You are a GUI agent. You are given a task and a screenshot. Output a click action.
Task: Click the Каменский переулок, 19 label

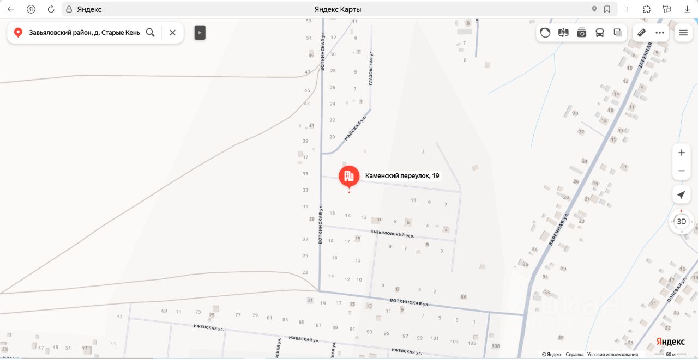point(402,176)
